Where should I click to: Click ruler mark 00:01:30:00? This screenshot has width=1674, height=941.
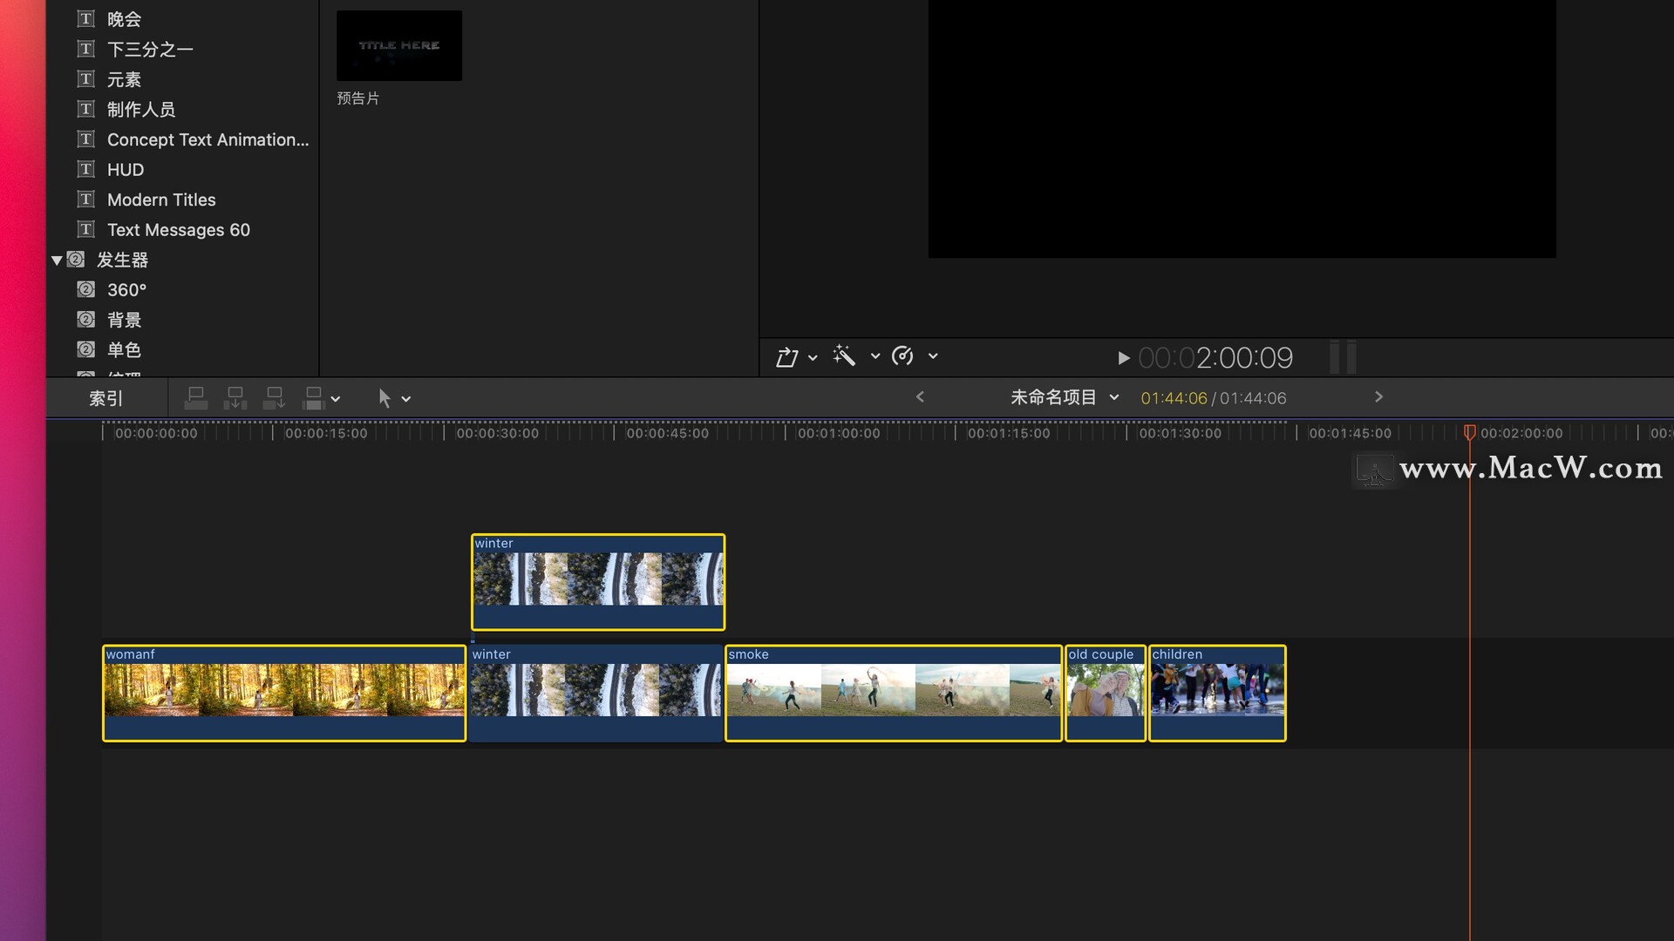[x=1180, y=433]
